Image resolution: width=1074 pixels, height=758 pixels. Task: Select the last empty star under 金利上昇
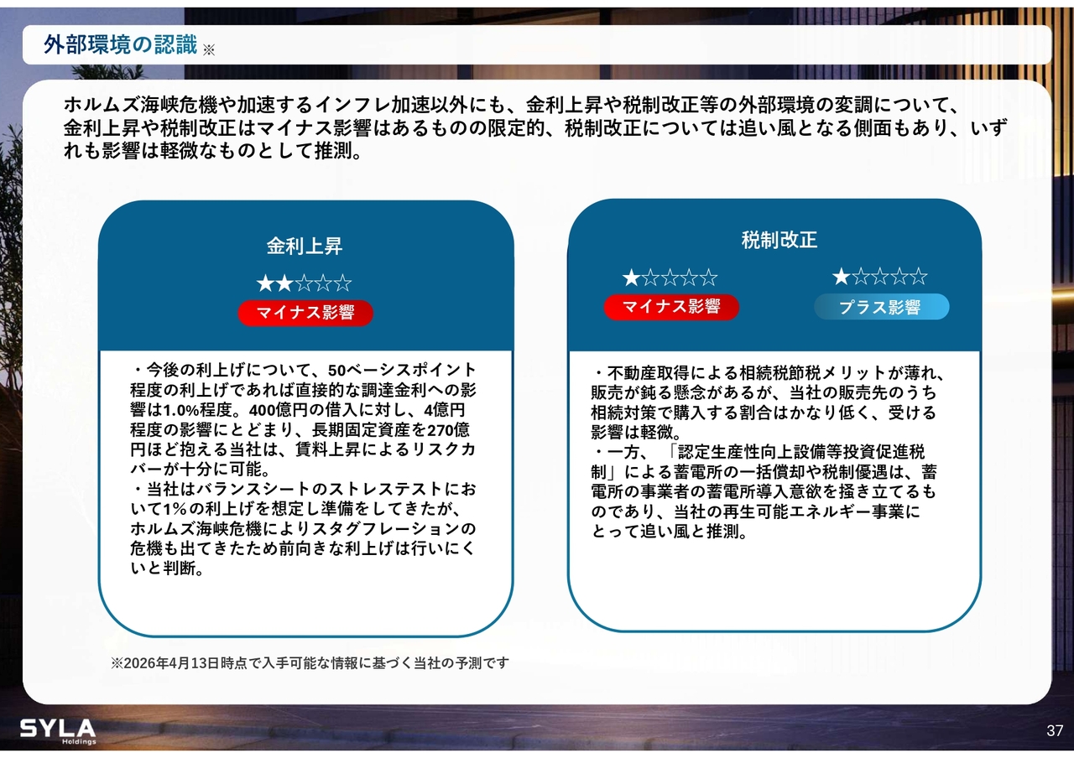click(x=342, y=283)
